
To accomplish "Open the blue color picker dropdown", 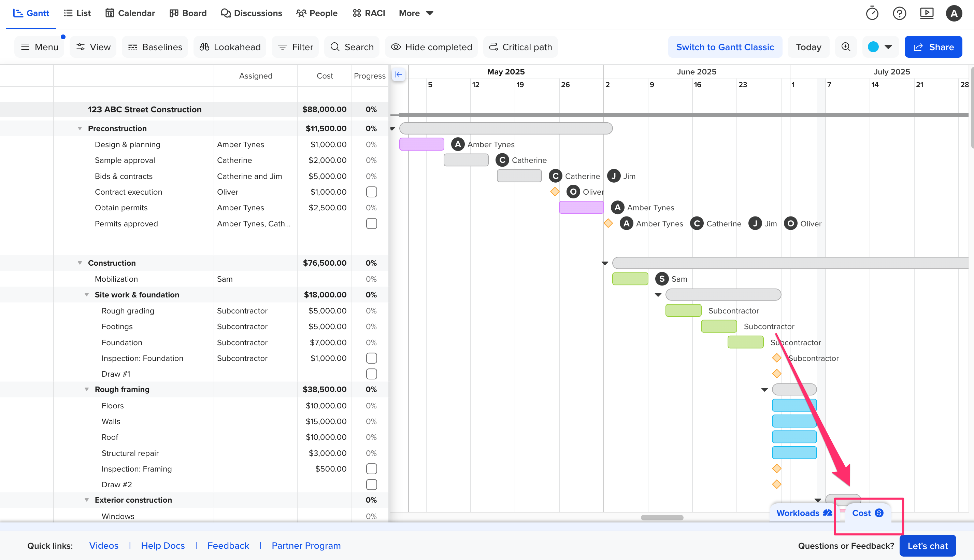I will click(x=880, y=47).
